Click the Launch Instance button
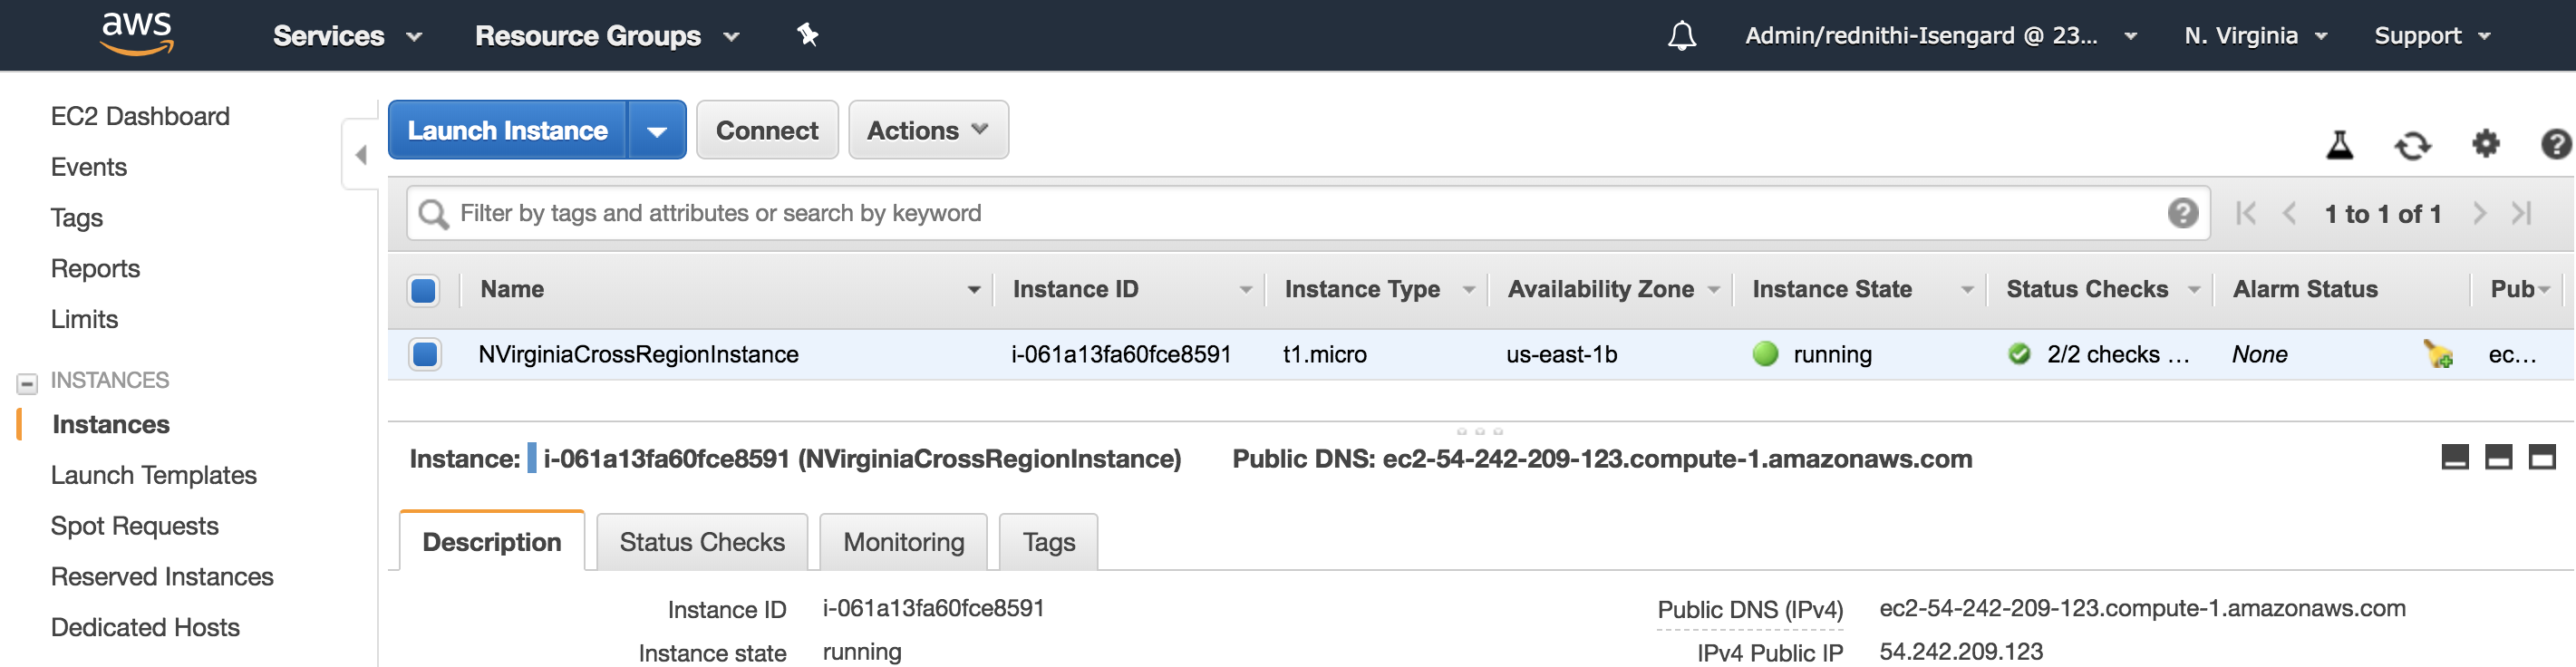This screenshot has height=667, width=2576. [508, 130]
